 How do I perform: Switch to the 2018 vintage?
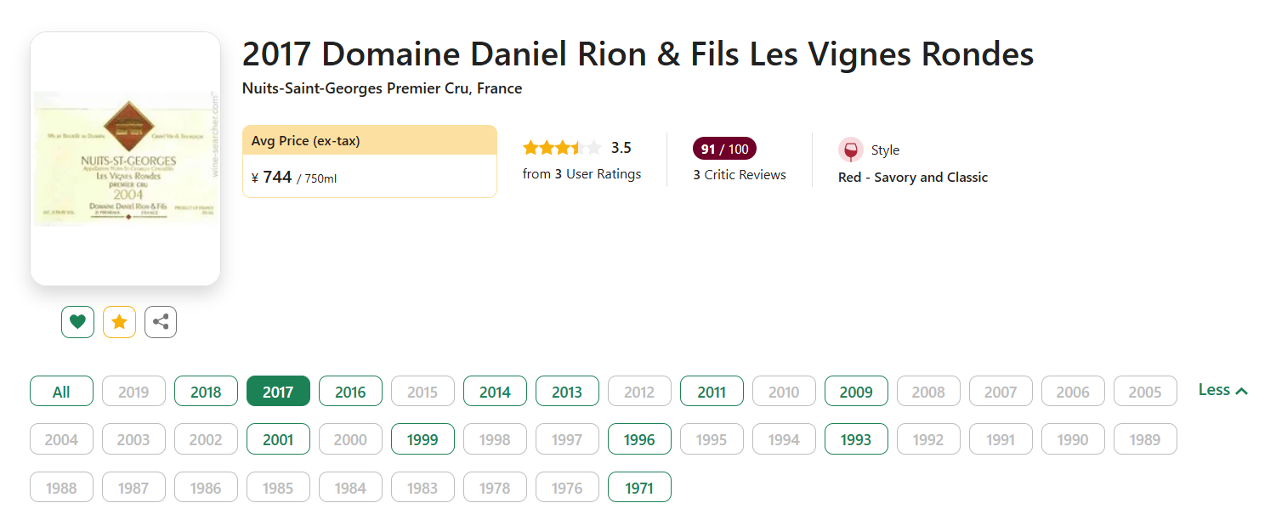[206, 392]
